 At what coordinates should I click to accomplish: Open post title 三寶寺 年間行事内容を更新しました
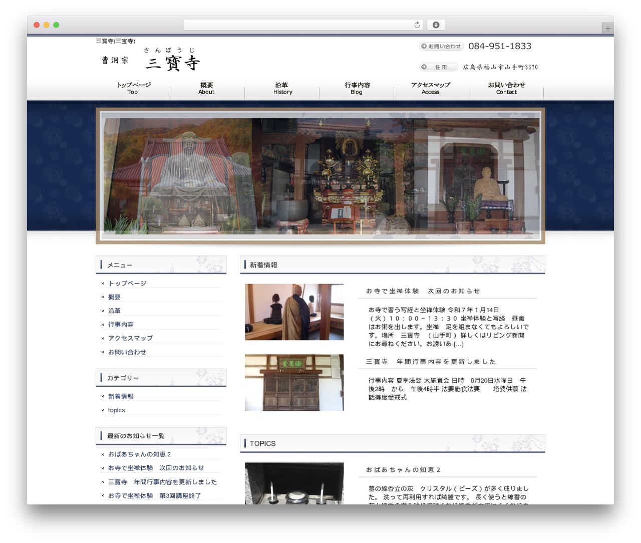[x=431, y=362]
